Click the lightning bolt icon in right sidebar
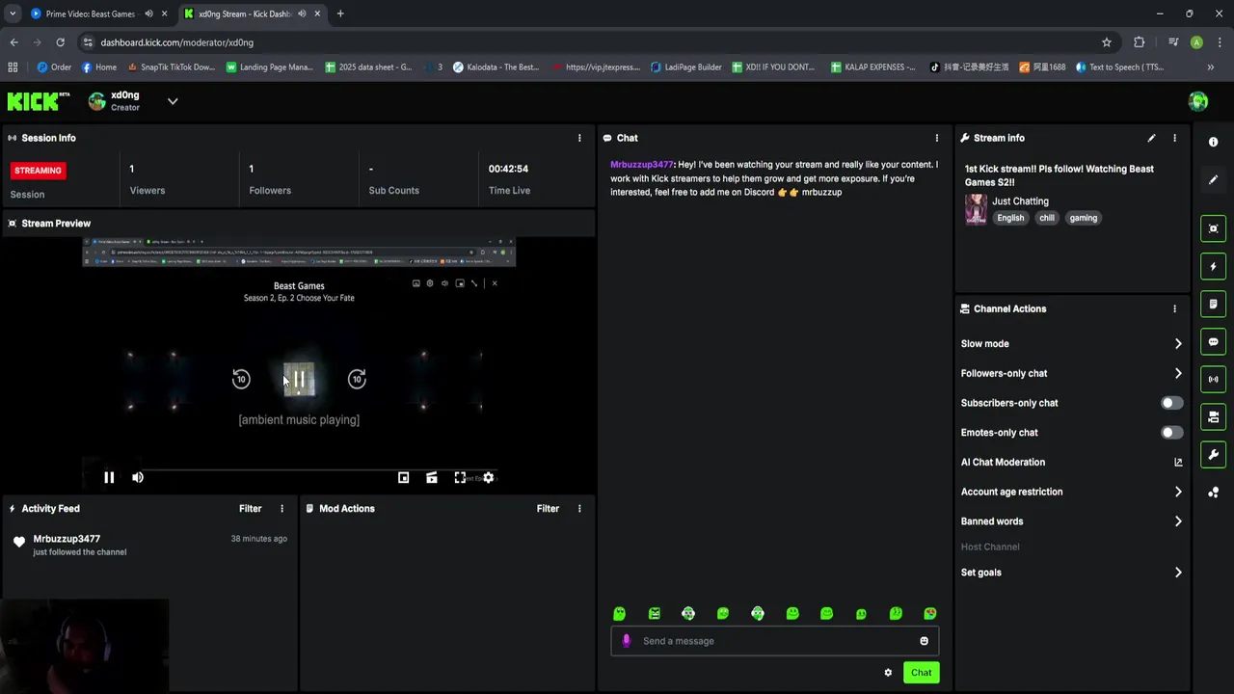This screenshot has width=1234, height=694. [1213, 266]
